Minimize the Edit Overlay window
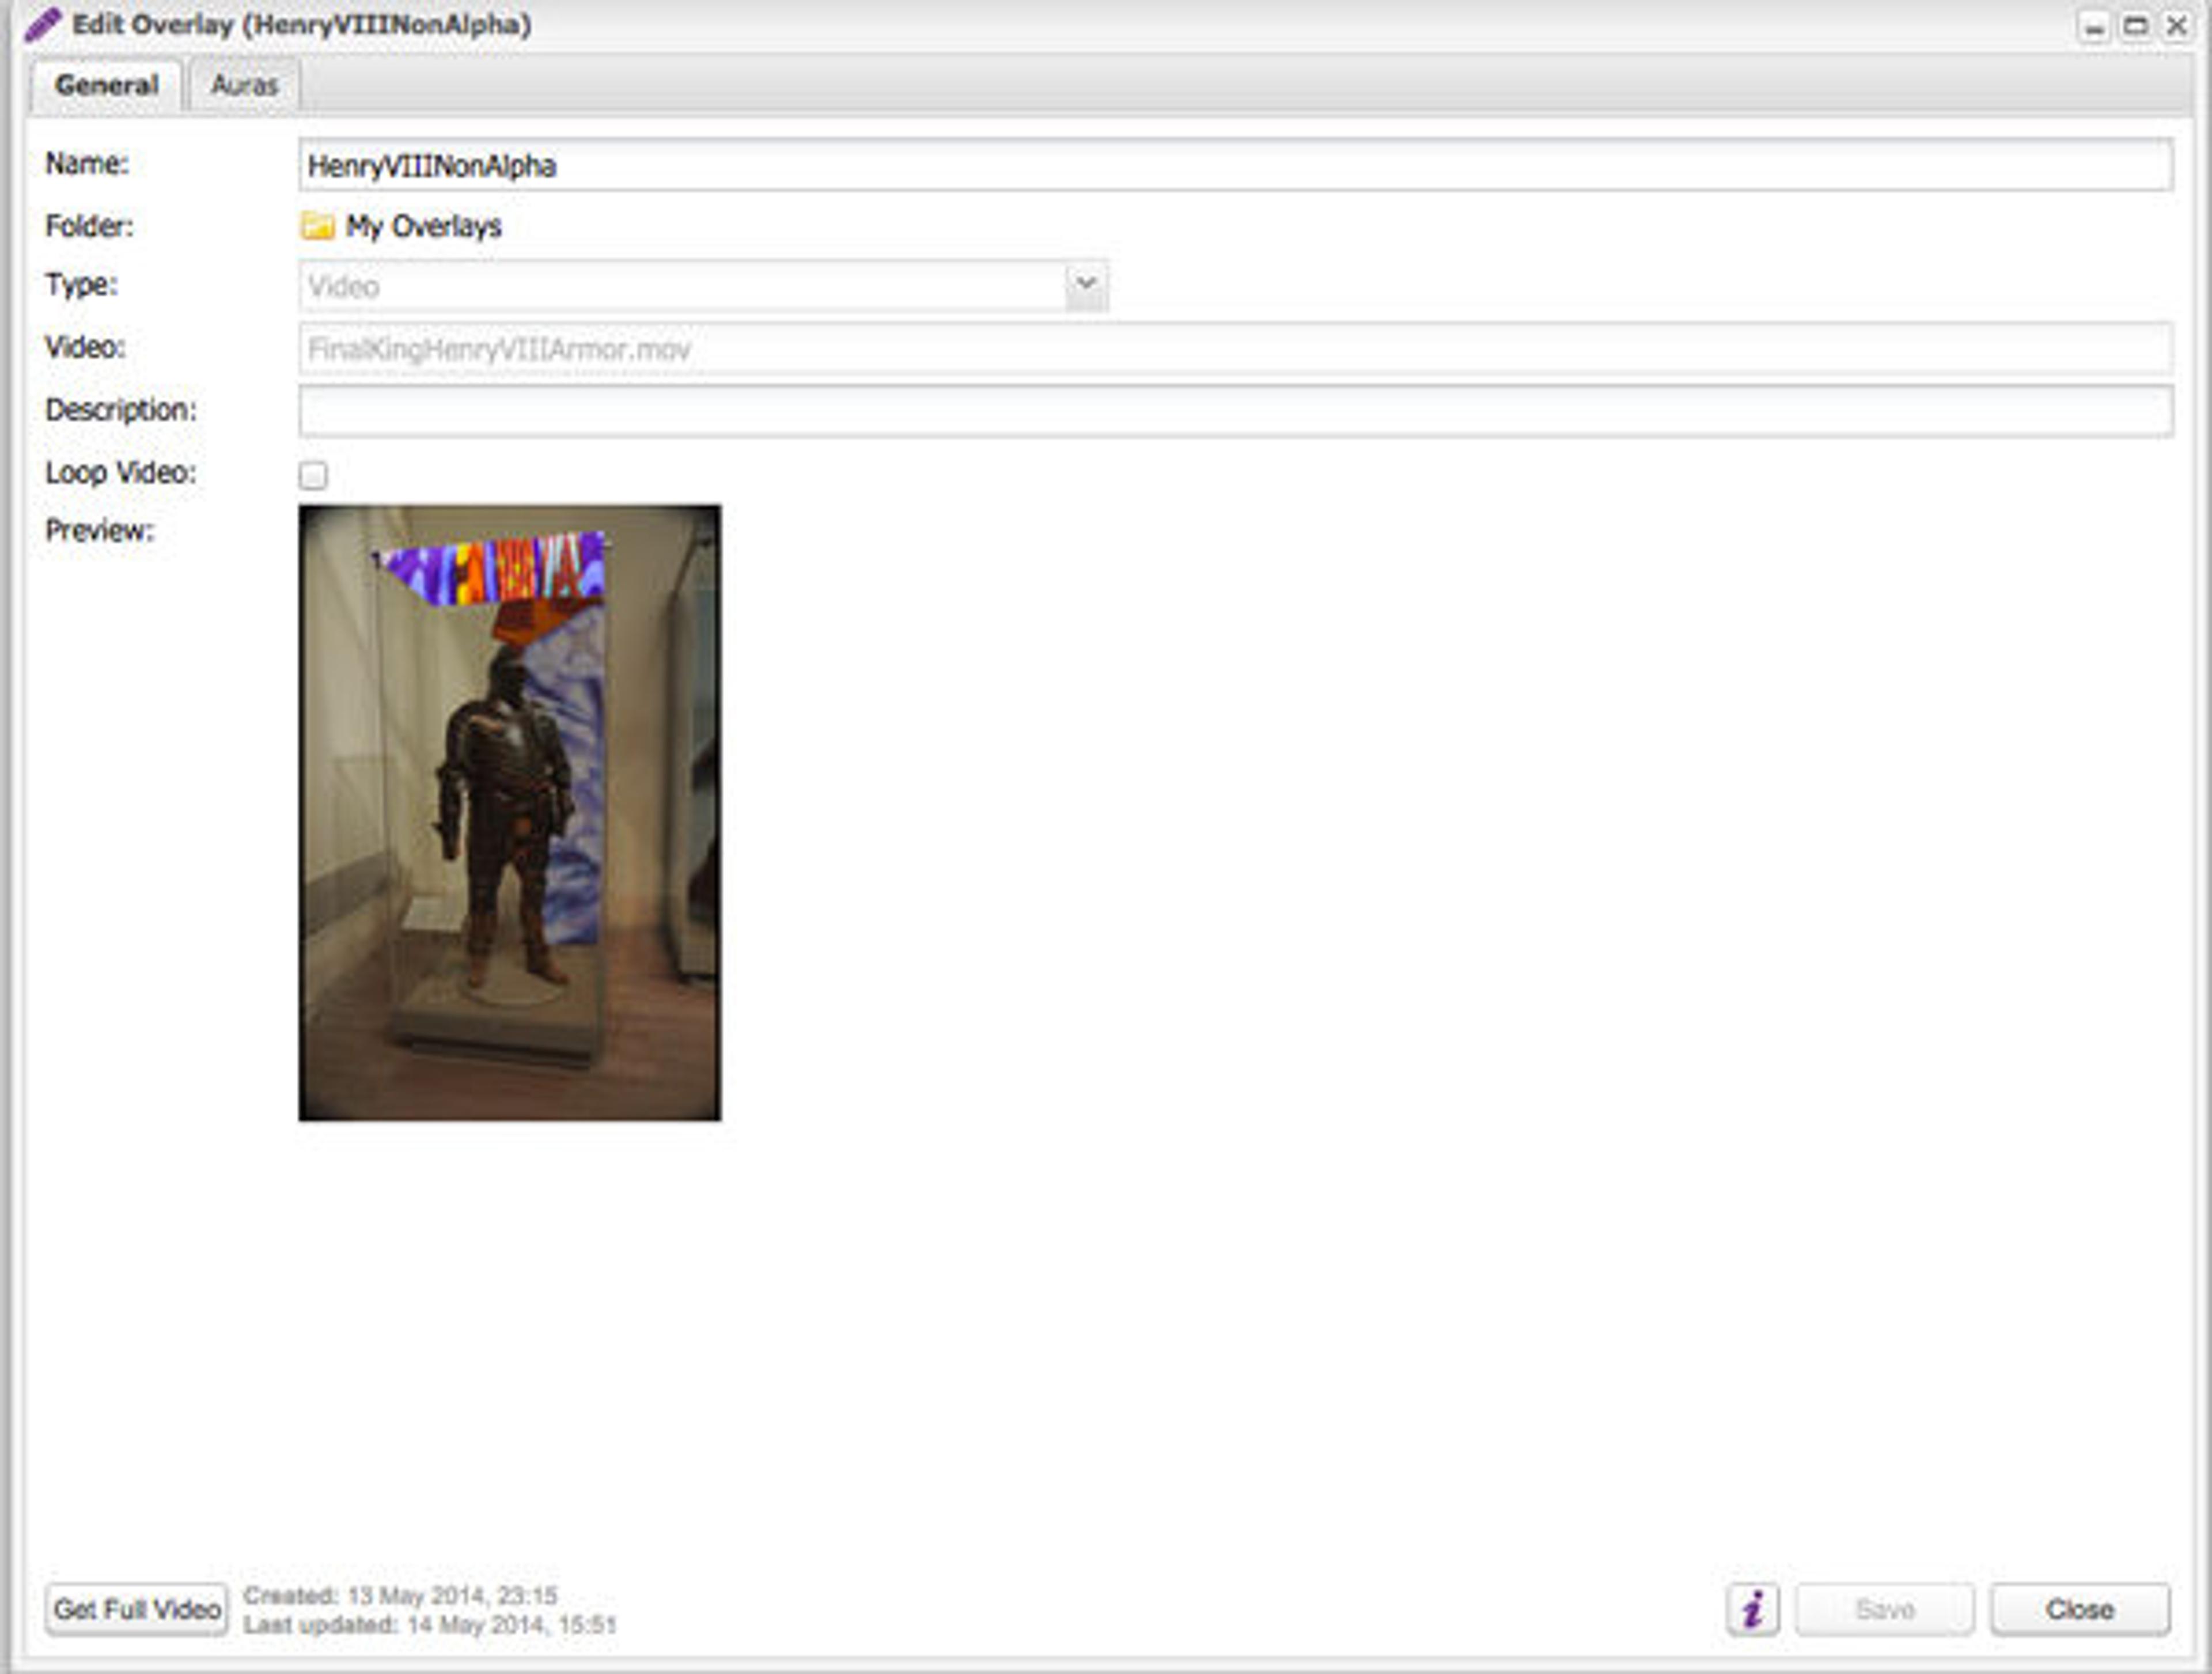 click(2093, 27)
